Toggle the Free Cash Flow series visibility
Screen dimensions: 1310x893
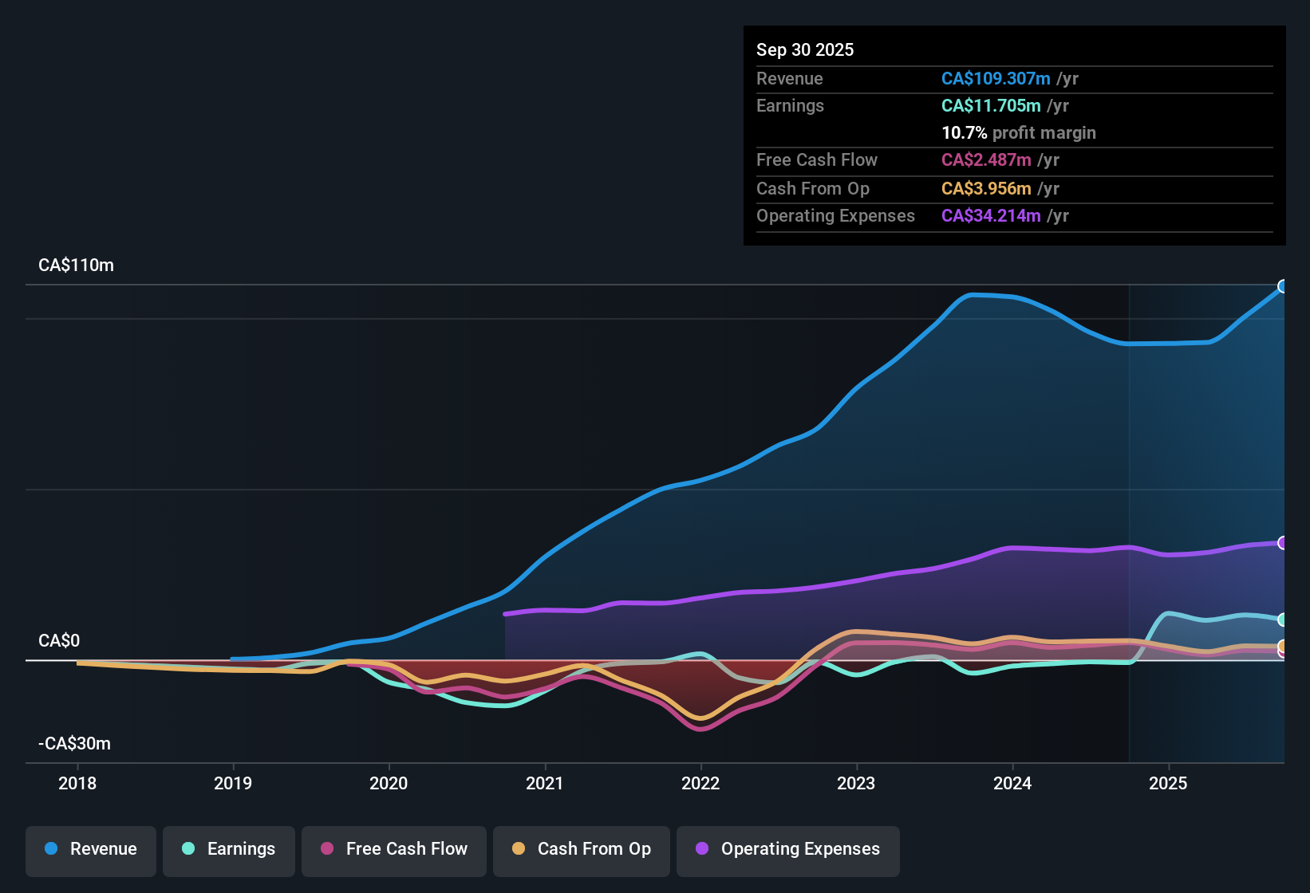393,849
